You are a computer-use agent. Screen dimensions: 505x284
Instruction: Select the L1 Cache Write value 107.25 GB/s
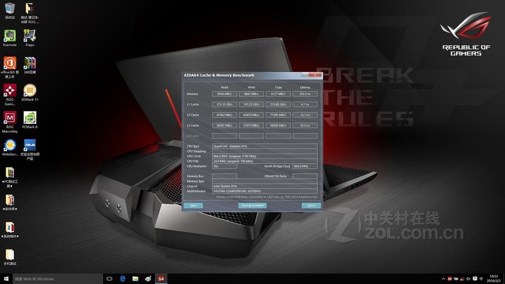(251, 105)
